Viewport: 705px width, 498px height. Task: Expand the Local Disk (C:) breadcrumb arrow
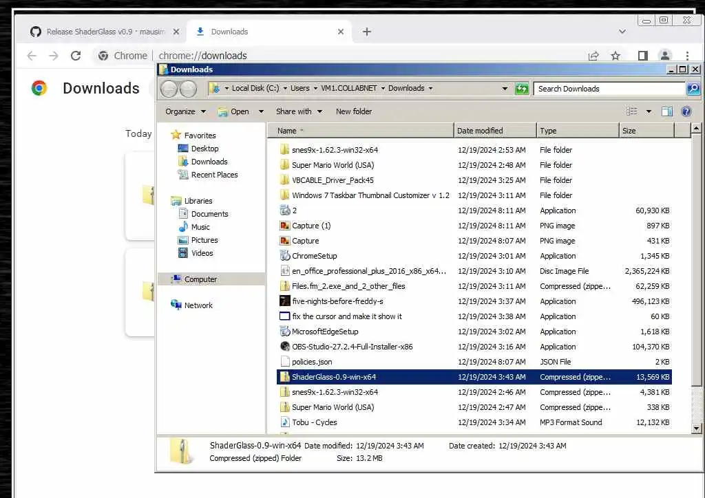click(285, 89)
